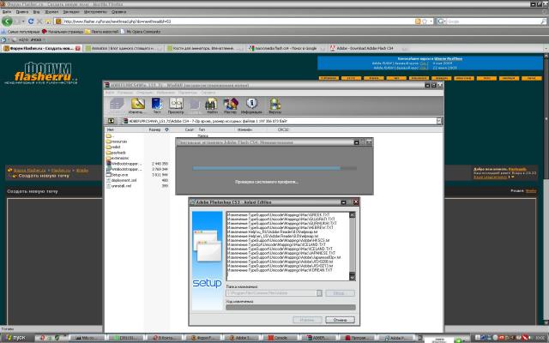The width and height of the screenshot is (549, 343).
Task: Click the Find (Найти) binoculars icon in WinRAR
Action: (211, 104)
